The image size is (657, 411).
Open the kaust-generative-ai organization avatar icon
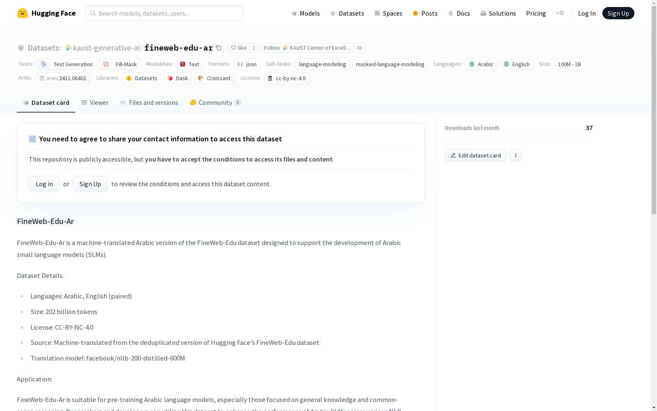tap(68, 48)
